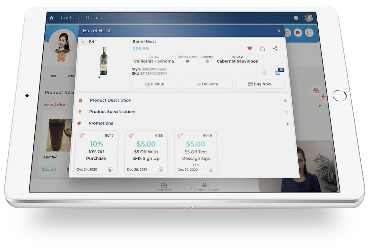Click the Style 851539004959 text
The height and width of the screenshot is (249, 369).
point(149,69)
